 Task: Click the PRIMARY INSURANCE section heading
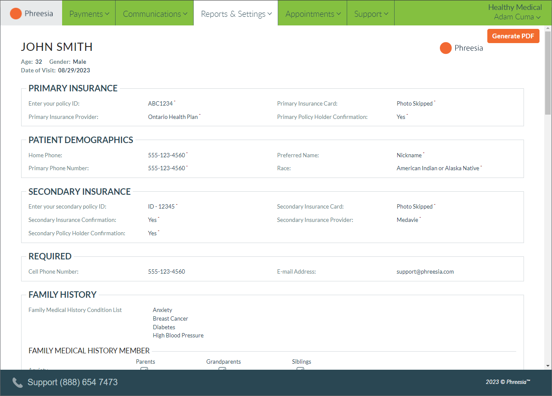click(73, 88)
